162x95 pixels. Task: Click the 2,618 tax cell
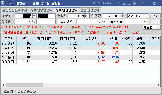[139, 48]
